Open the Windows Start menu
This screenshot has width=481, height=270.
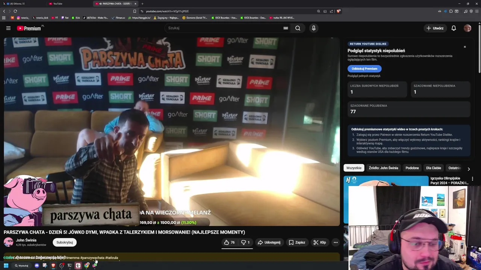(6, 265)
